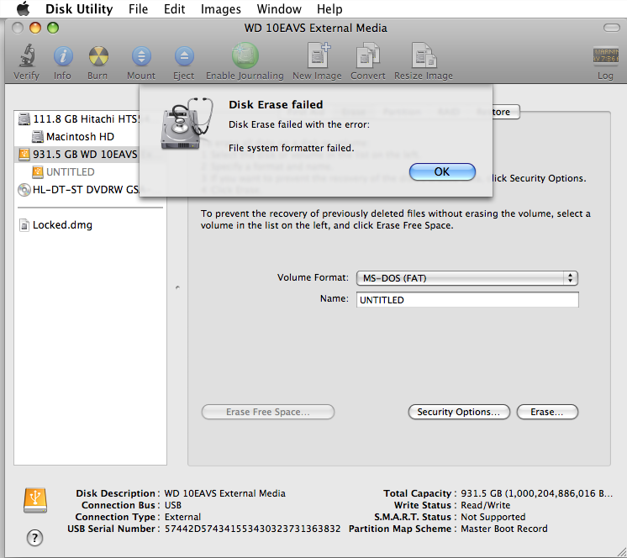Open the Help menu
The height and width of the screenshot is (558, 627).
tap(329, 8)
